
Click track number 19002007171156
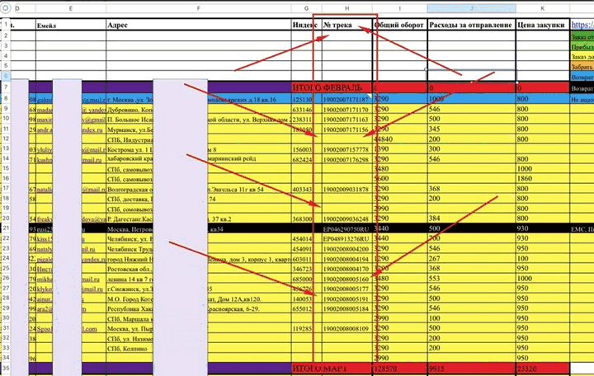346,129
